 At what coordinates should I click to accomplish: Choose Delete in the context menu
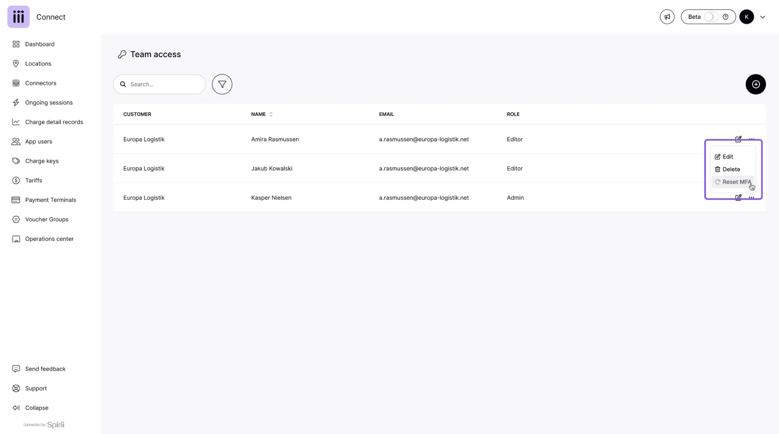click(731, 169)
